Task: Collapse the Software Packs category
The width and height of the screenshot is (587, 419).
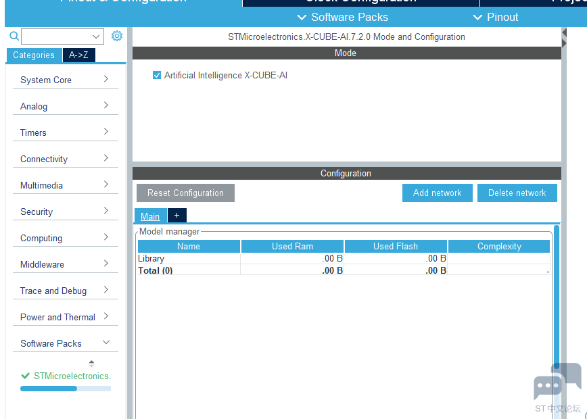Action: pyautogui.click(x=66, y=343)
